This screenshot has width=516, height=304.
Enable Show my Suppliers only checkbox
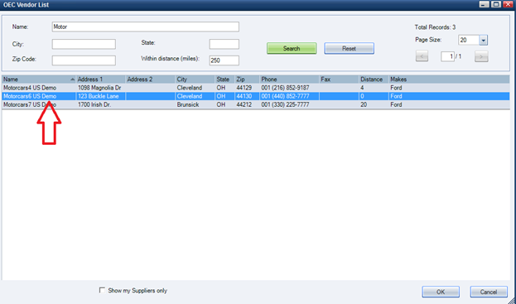pos(102,290)
